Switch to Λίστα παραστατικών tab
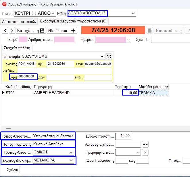190x177 pixels. (19, 22)
